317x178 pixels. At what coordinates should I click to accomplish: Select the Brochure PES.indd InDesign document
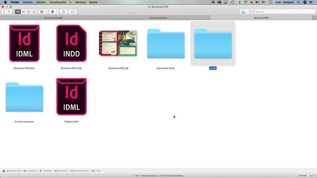tap(71, 43)
